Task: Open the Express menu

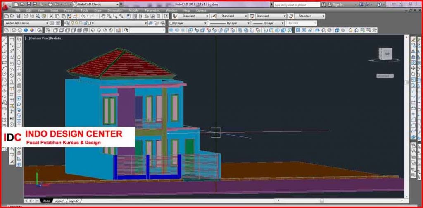Action: (201, 10)
